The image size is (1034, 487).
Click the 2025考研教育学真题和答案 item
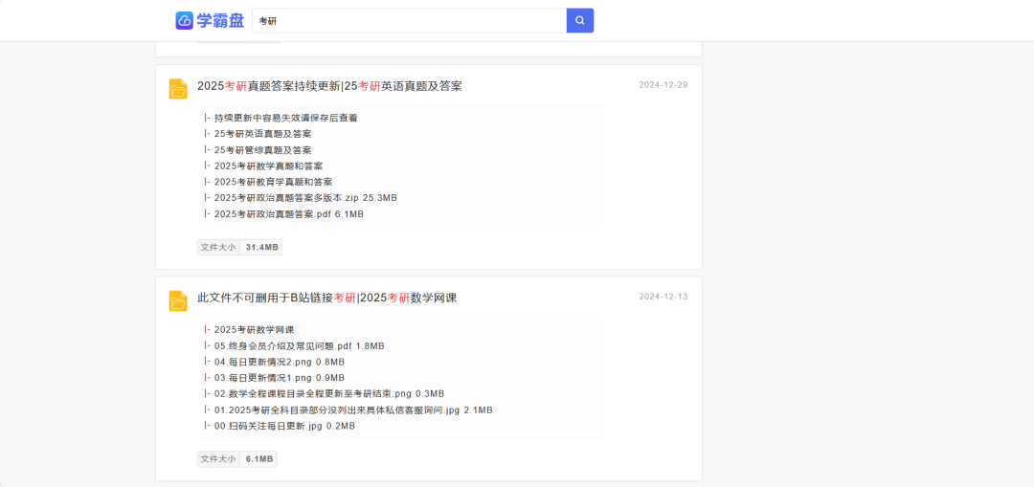click(273, 182)
